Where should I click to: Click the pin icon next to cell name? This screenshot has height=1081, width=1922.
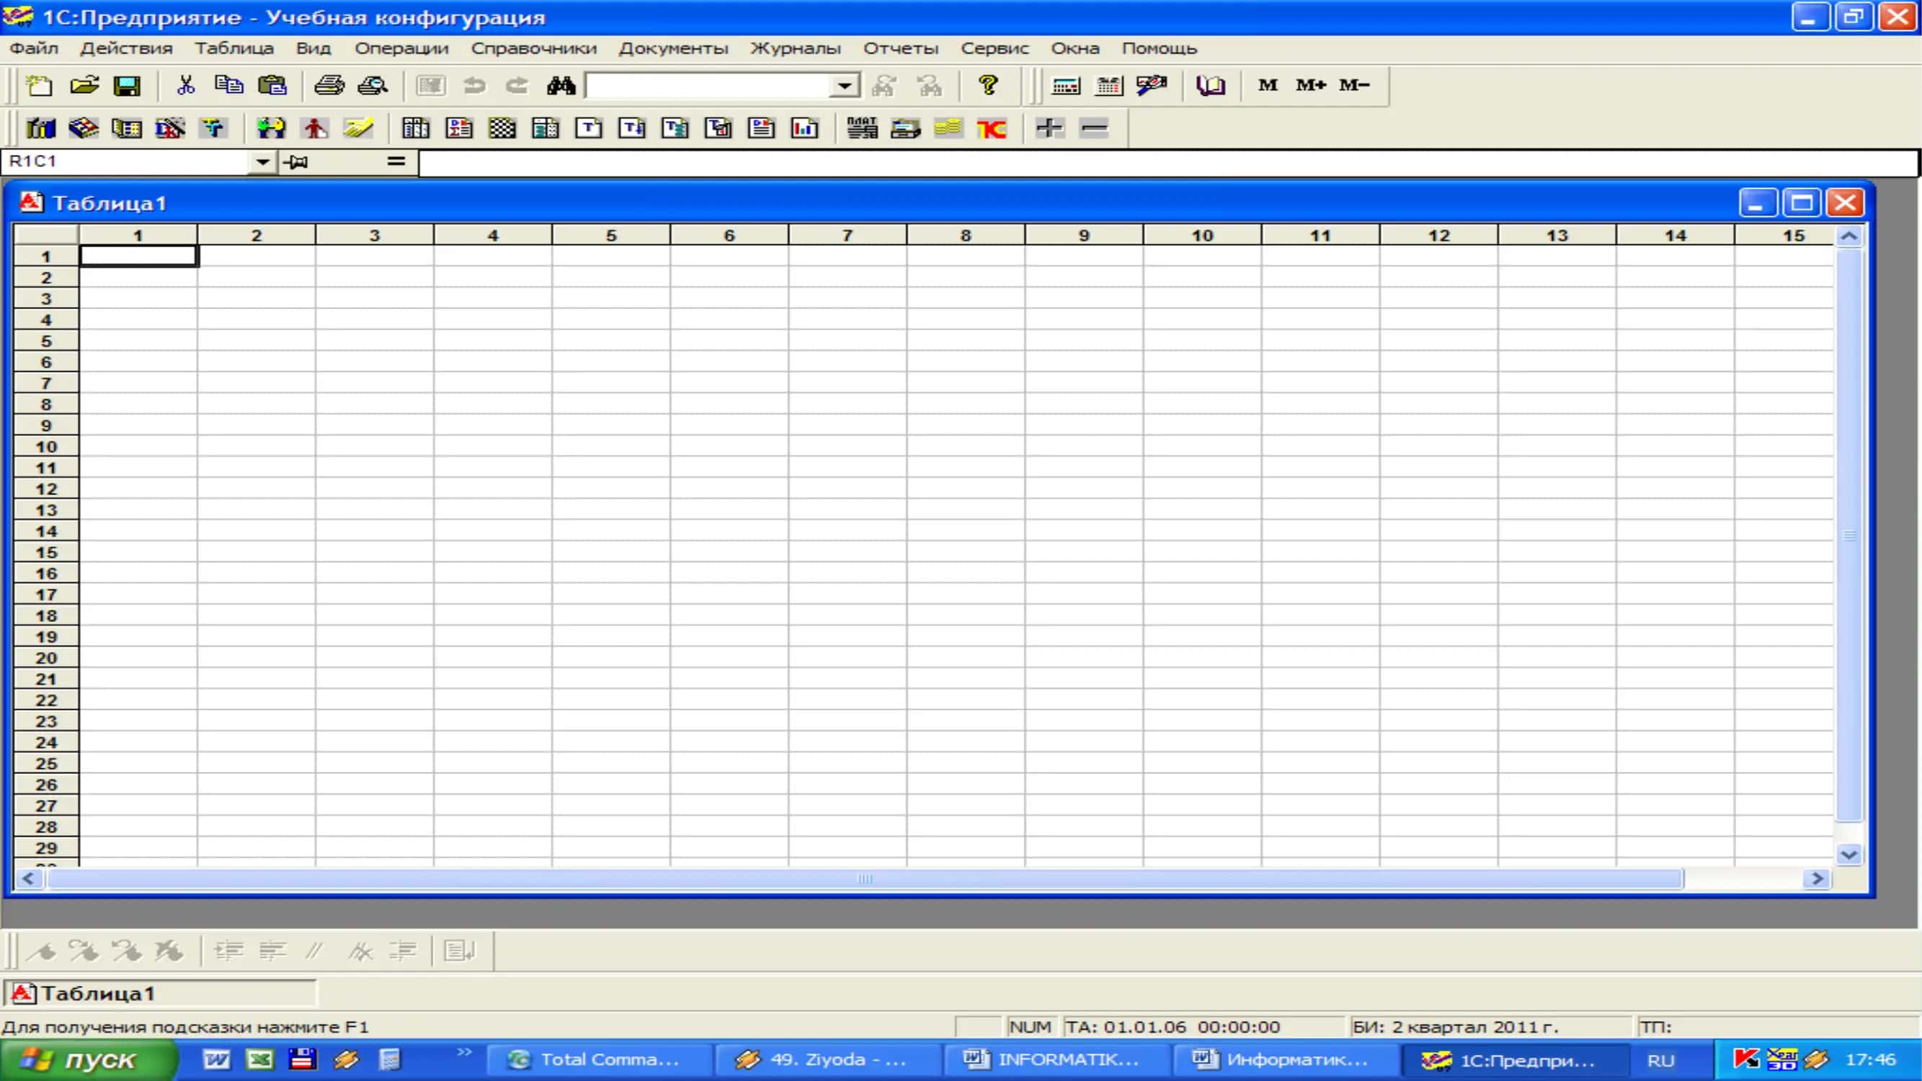[295, 162]
